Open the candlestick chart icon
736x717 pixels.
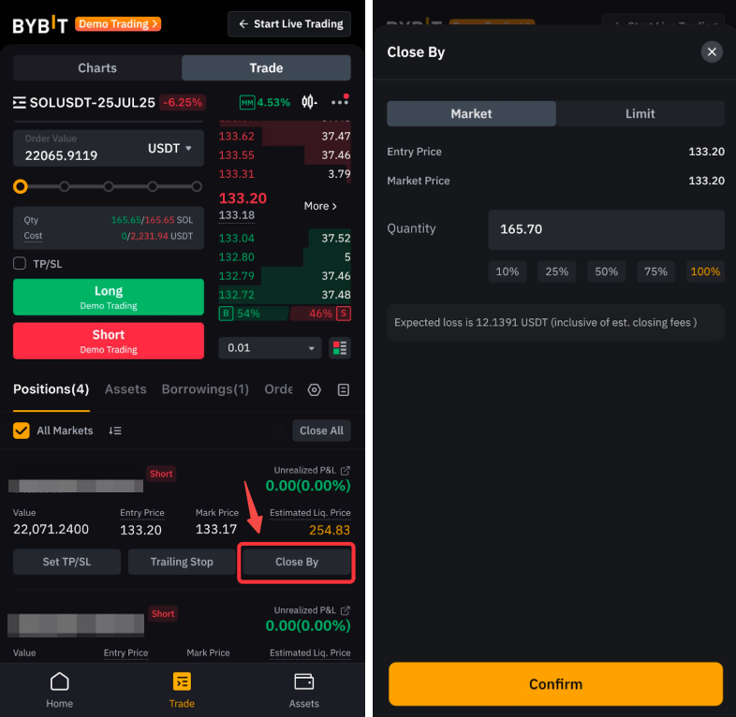[x=310, y=102]
